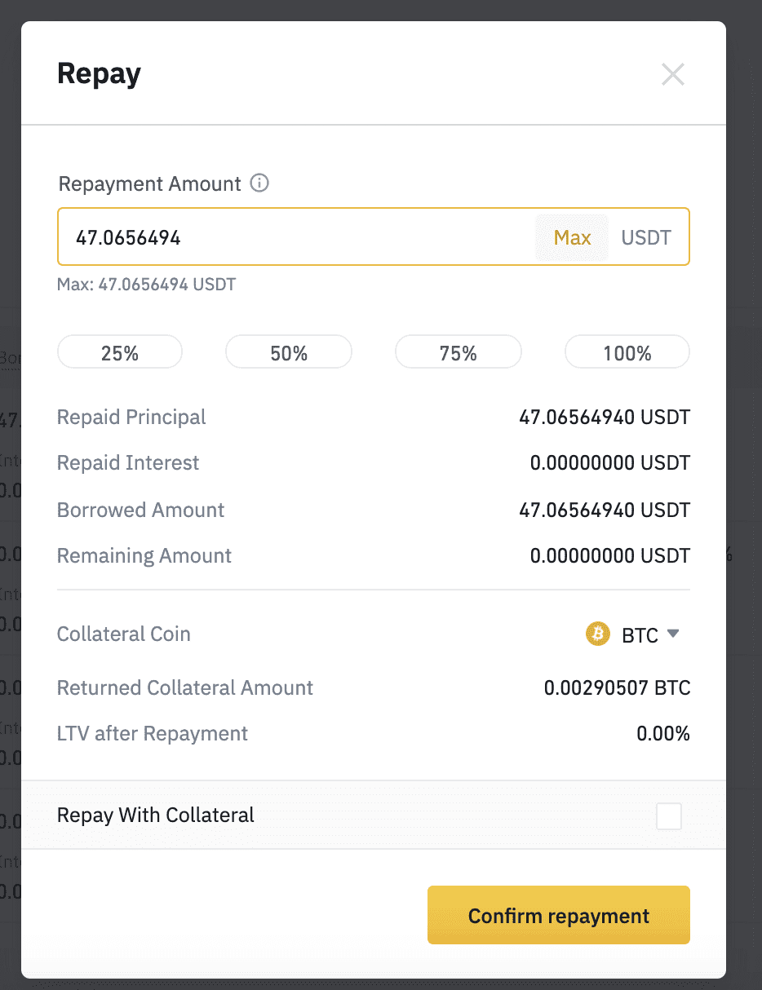
Task: Open Collateral Coin selector showing BTC
Action: [633, 634]
